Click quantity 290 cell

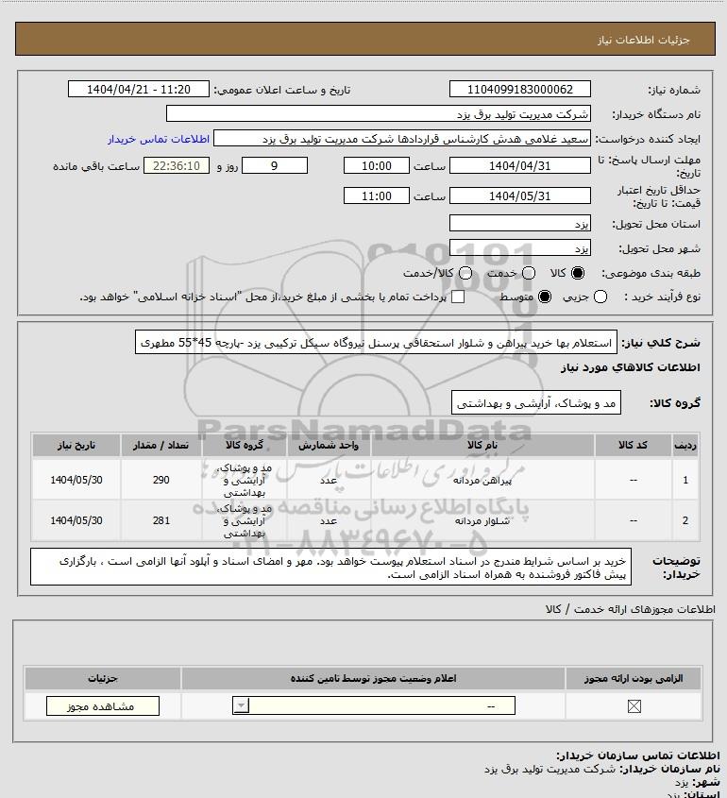click(x=161, y=480)
